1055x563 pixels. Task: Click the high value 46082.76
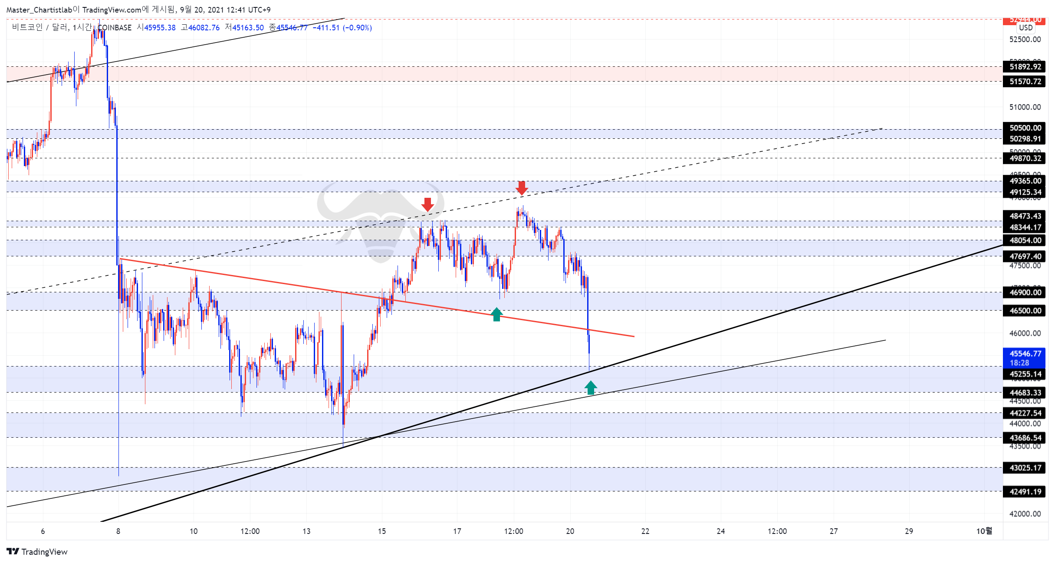pos(204,27)
